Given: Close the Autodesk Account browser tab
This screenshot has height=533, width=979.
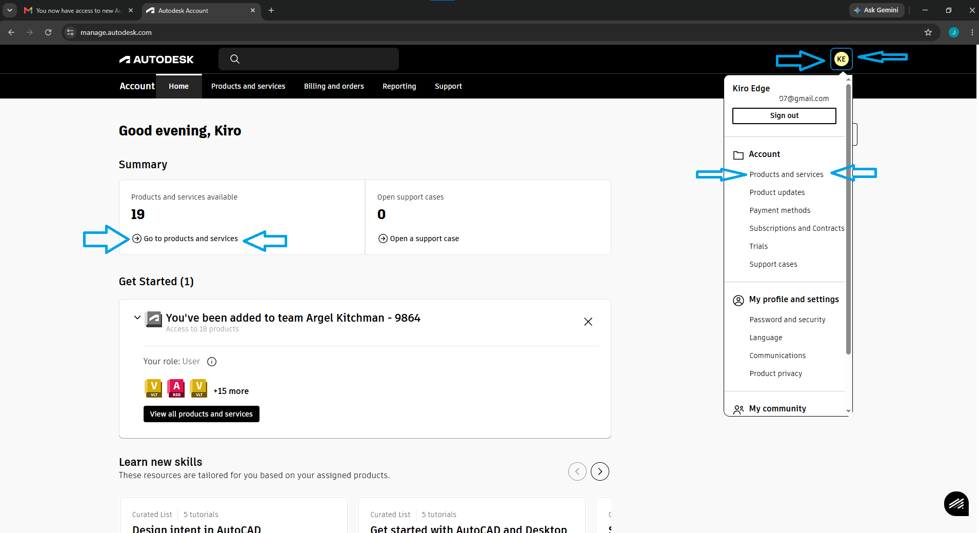Looking at the screenshot, I should (x=253, y=10).
